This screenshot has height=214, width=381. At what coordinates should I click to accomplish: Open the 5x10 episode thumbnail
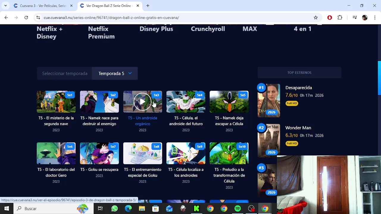coord(229,153)
